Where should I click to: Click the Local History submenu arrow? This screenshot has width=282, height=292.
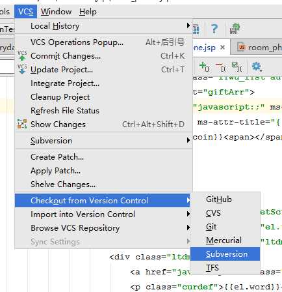(x=188, y=26)
